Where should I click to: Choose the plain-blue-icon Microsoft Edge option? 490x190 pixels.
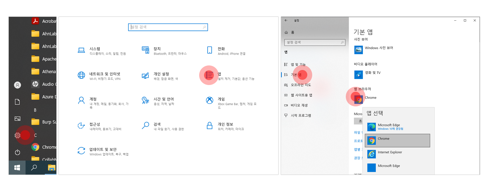[x=397, y=168]
